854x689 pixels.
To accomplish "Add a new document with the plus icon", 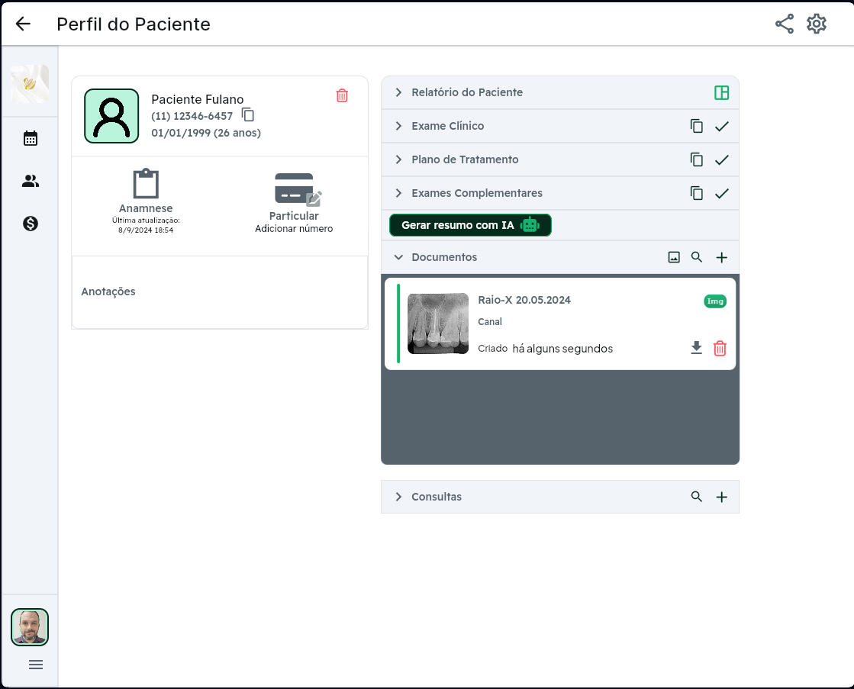I will pyautogui.click(x=721, y=257).
